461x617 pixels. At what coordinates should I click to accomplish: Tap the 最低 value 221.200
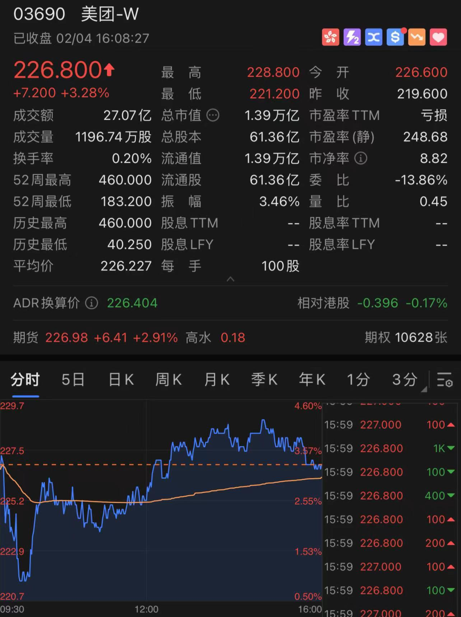pyautogui.click(x=274, y=93)
